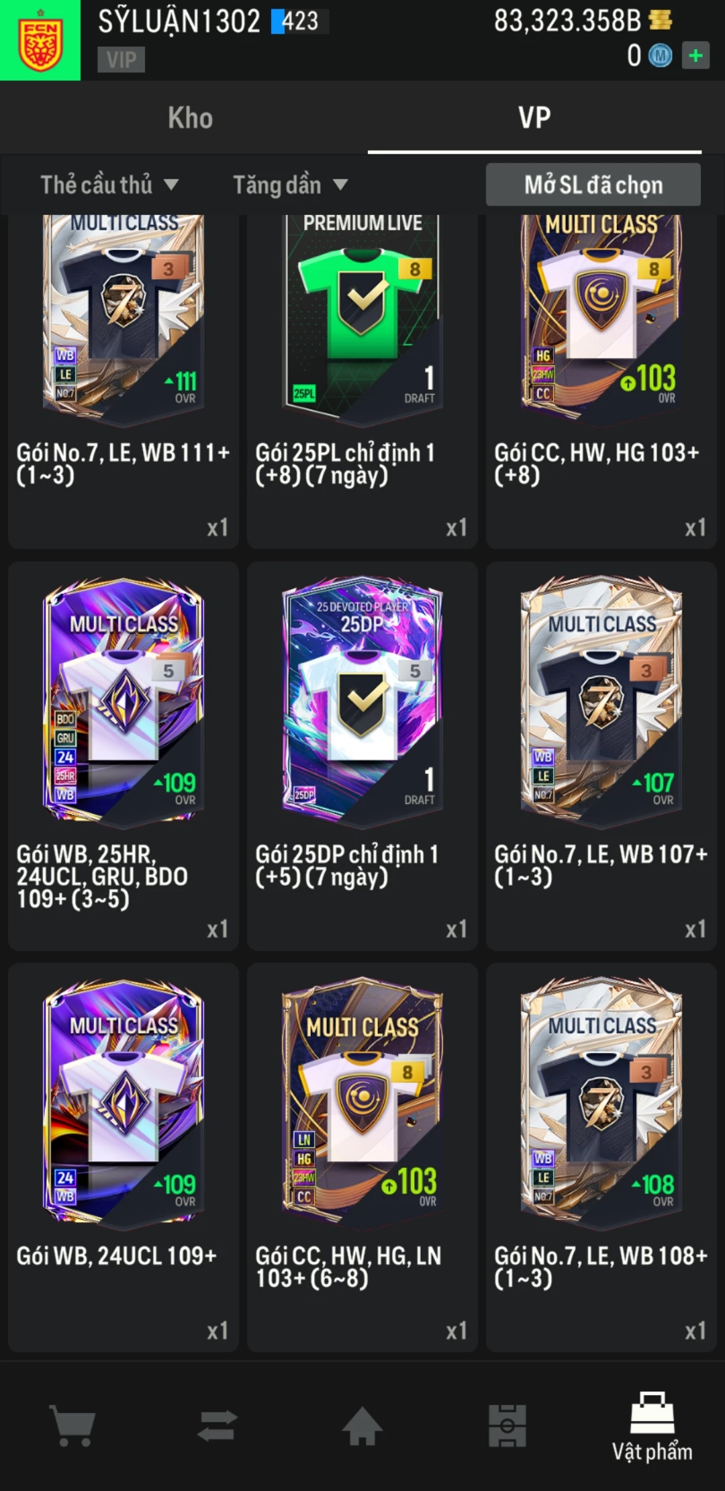Tap the green plus to add MC
The image size is (725, 1491).
(x=695, y=56)
